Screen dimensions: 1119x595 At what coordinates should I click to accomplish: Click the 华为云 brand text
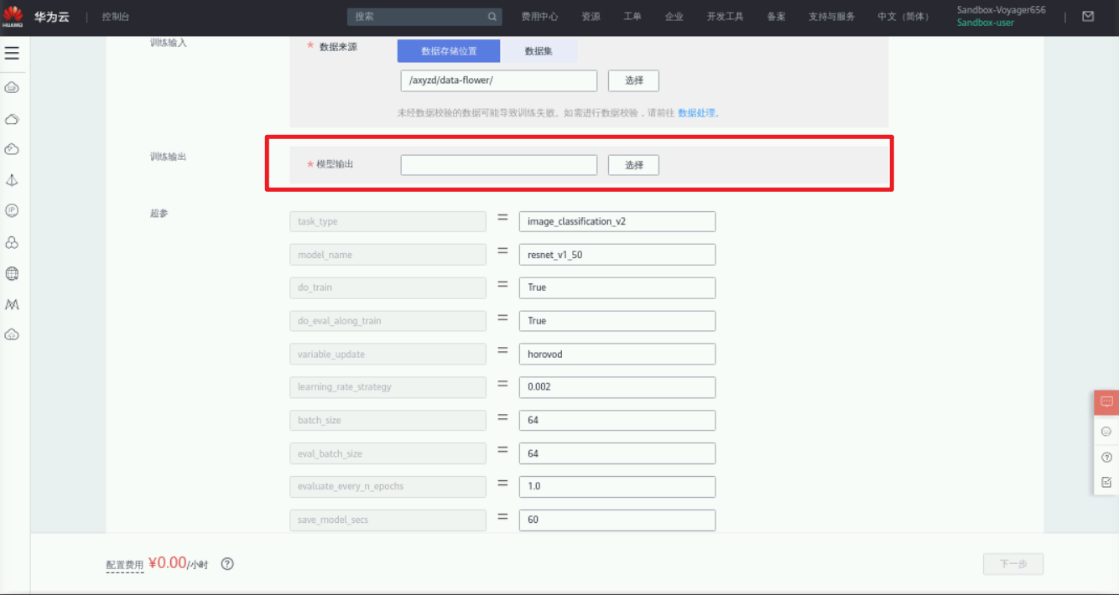point(52,17)
